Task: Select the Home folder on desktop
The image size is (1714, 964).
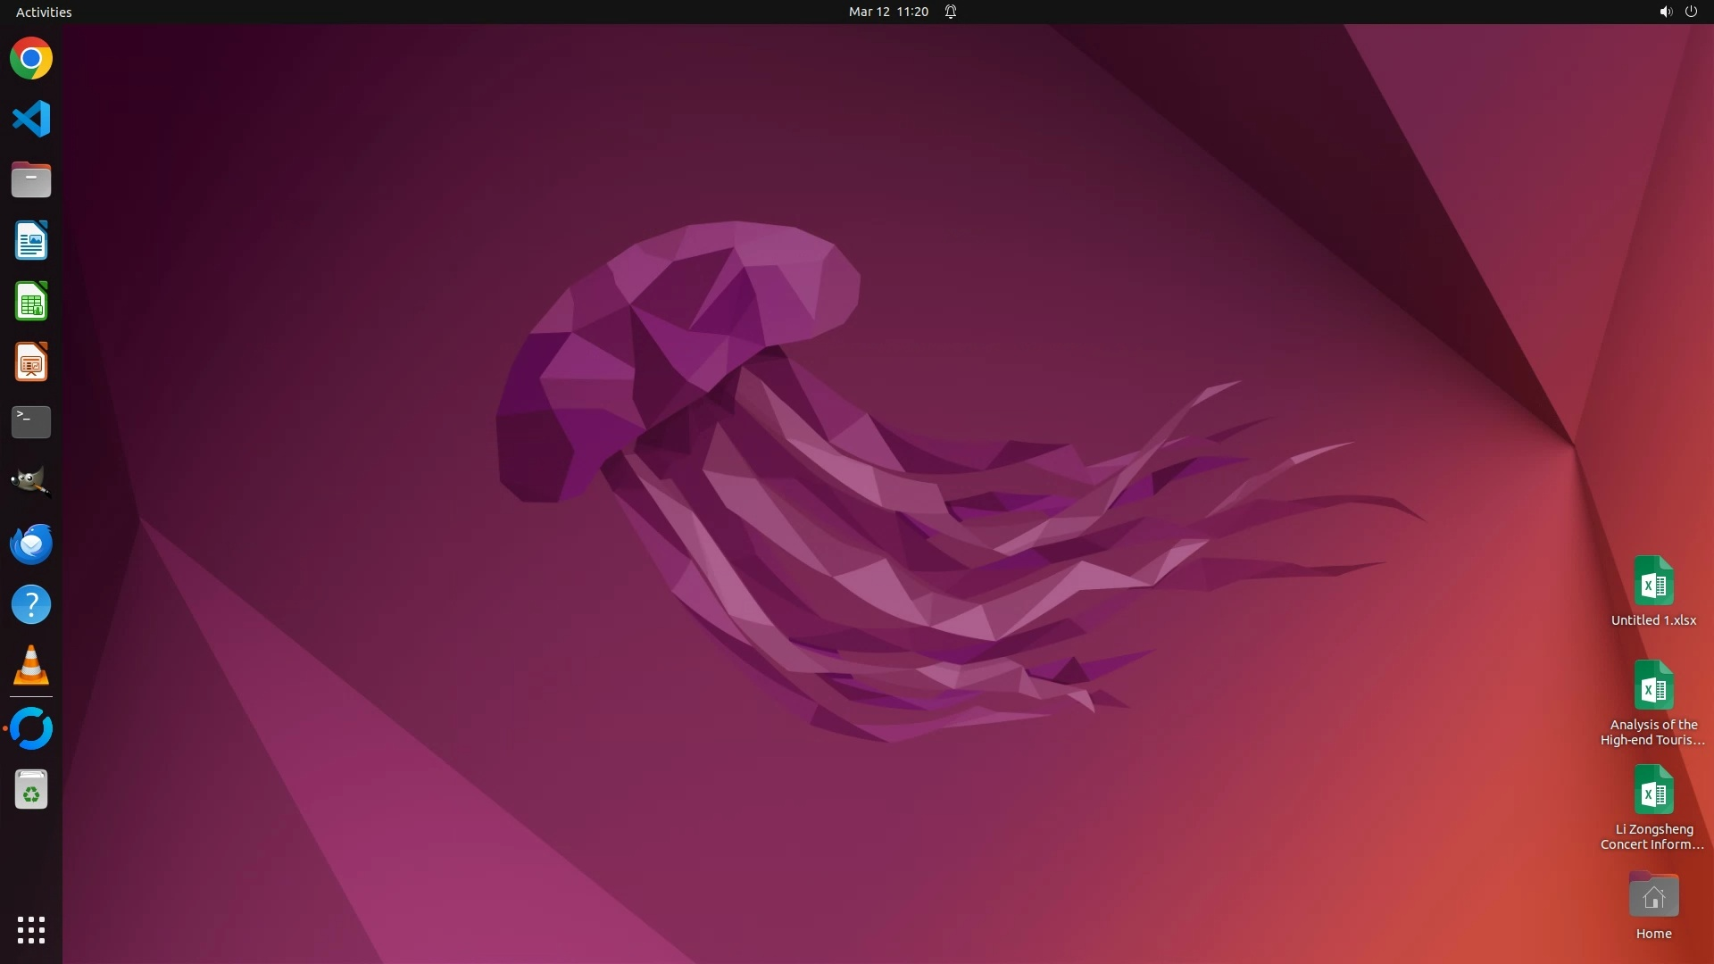Action: pyautogui.click(x=1653, y=904)
